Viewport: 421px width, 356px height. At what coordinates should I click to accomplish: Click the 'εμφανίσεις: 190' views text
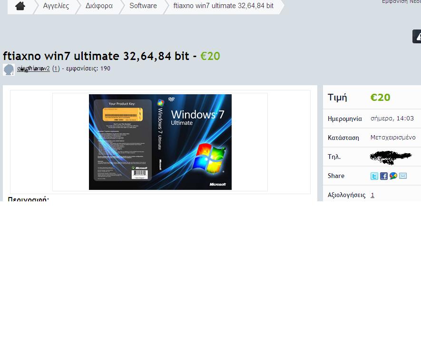[x=88, y=69]
